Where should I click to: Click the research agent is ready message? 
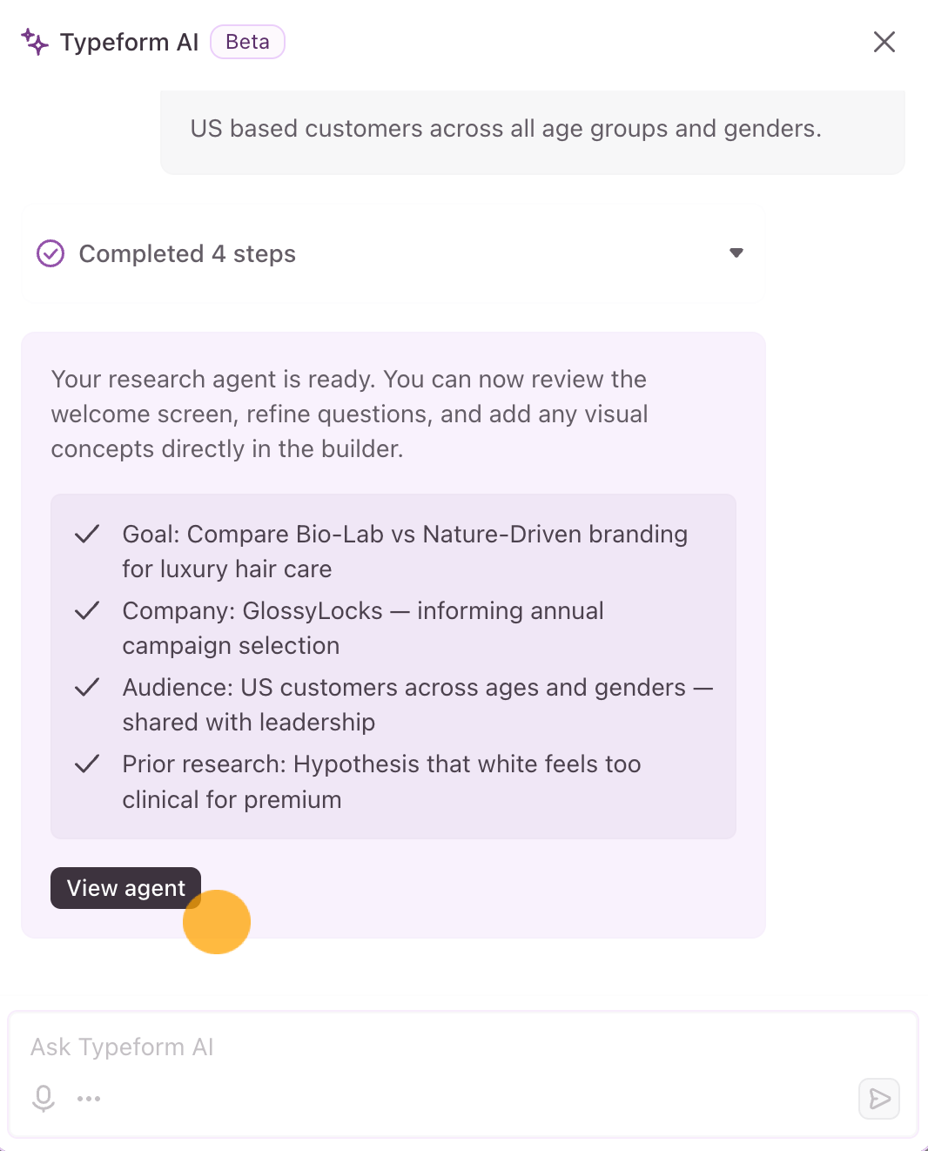tap(350, 414)
